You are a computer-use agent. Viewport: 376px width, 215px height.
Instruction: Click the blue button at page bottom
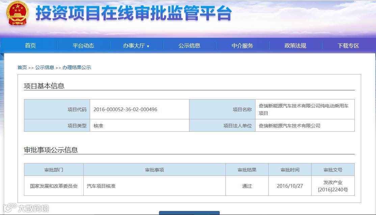189,213
